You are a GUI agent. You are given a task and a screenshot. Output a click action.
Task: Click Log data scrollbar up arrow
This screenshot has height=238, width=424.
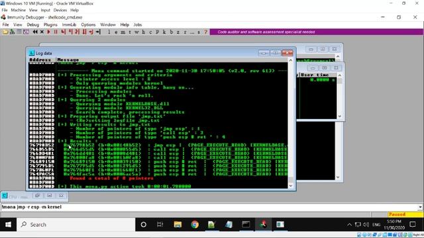[291, 60]
